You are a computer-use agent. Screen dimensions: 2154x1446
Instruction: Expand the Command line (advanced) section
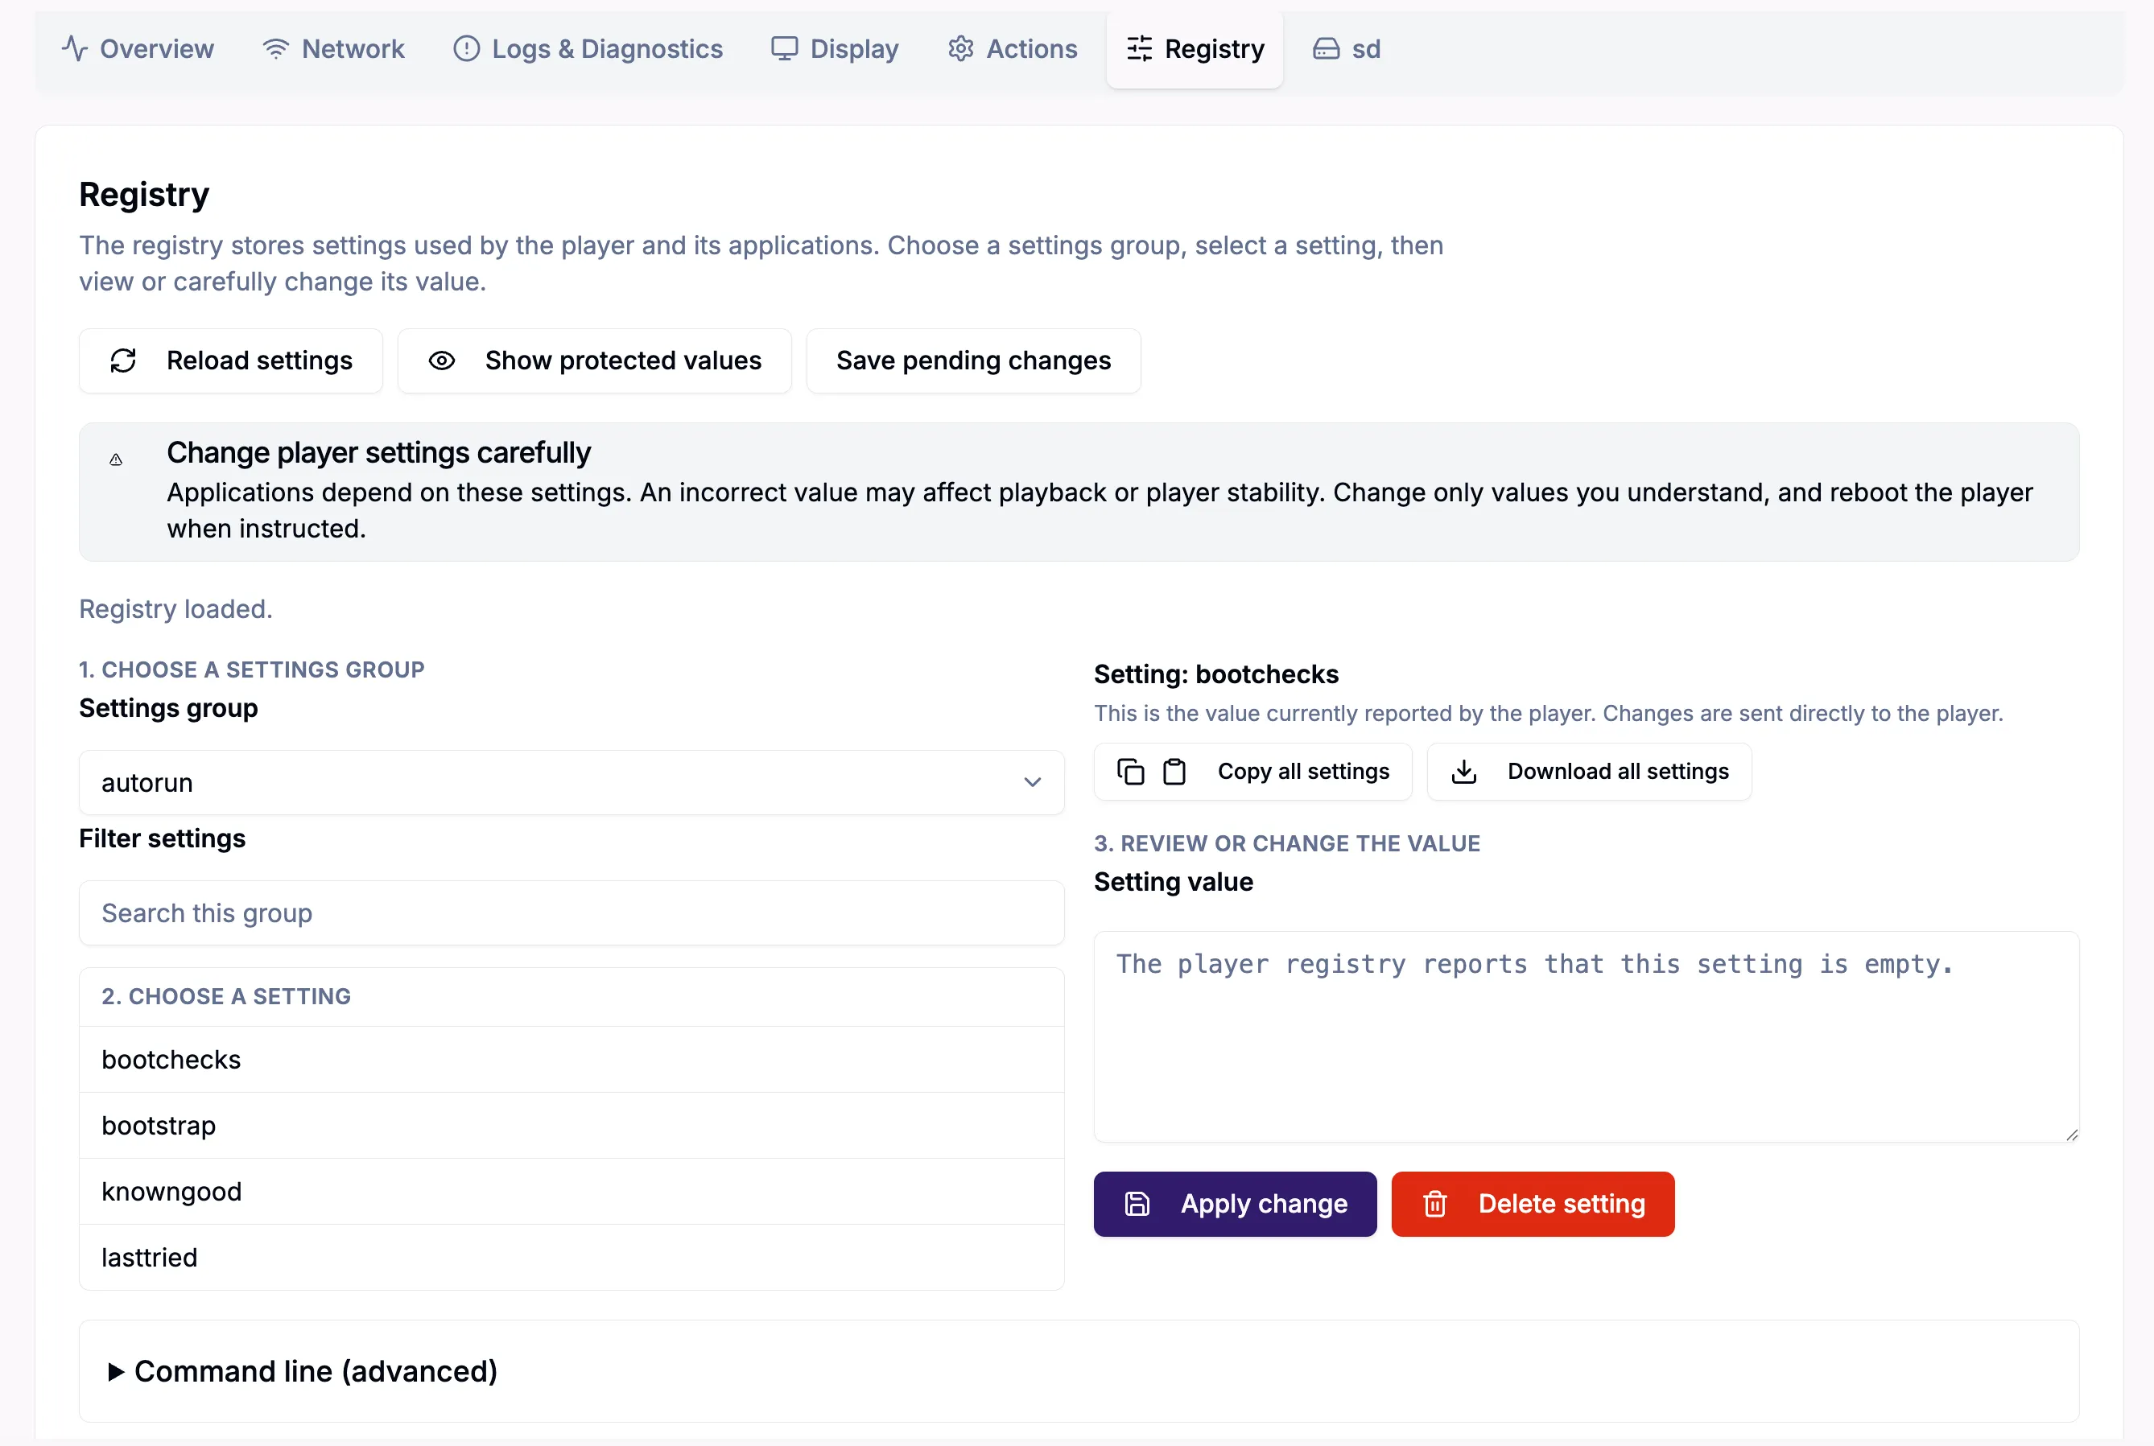303,1371
